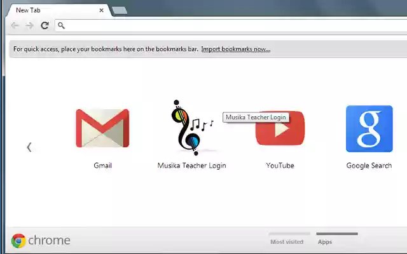Click the browser forward arrow
This screenshot has height=254, width=407.
(x=30, y=25)
